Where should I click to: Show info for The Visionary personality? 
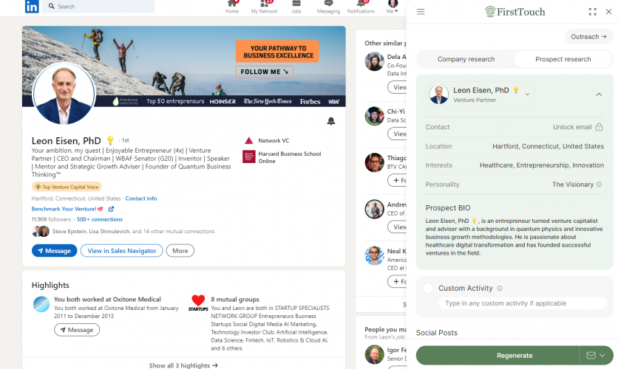599,184
